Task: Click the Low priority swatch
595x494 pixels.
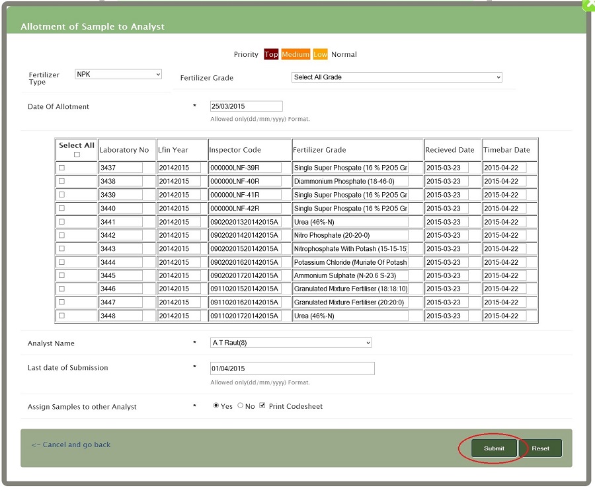Action: click(x=320, y=54)
